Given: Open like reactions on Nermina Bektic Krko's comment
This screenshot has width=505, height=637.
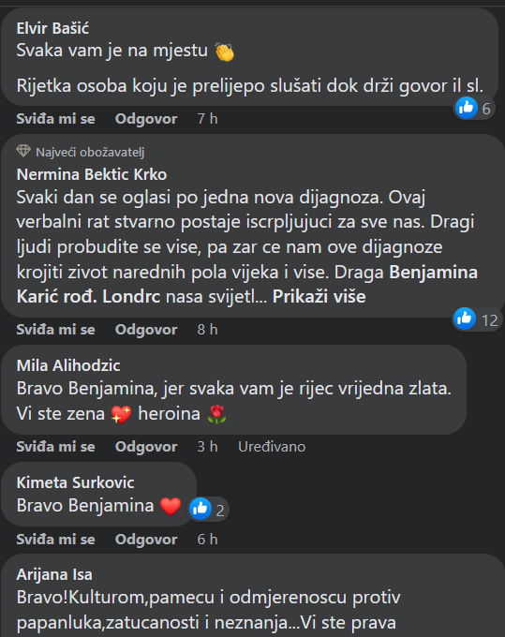Looking at the screenshot, I should [477, 319].
